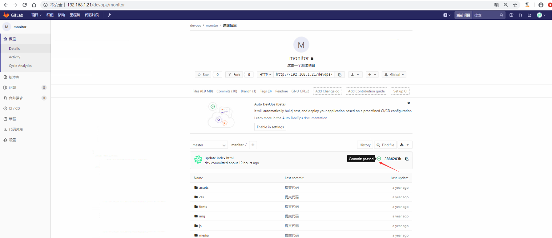The height and width of the screenshot is (238, 552).
Task: Click Add Contribution guide button
Action: [x=366, y=91]
